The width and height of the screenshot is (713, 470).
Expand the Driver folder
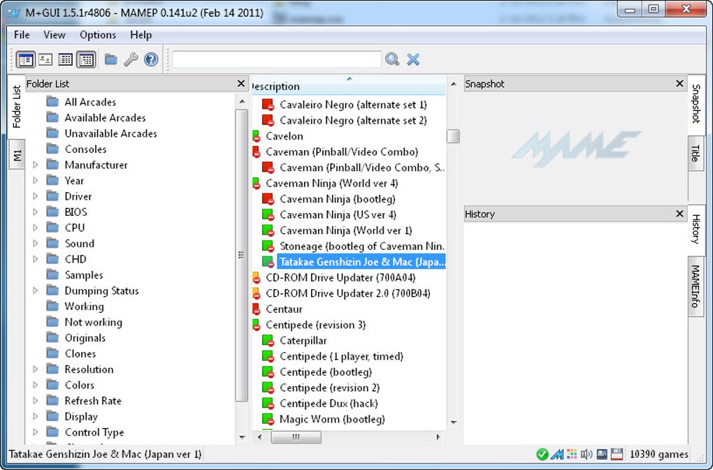coord(36,196)
